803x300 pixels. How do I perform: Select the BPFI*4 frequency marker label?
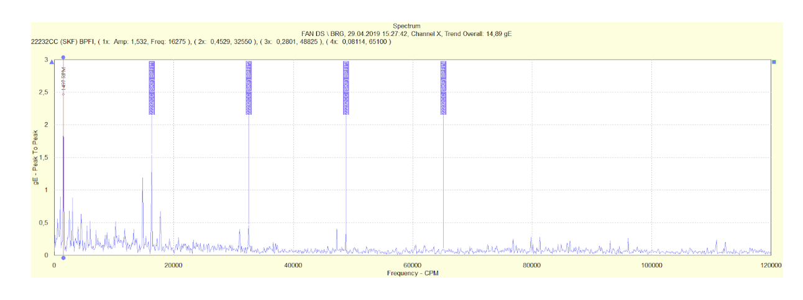pyautogui.click(x=443, y=87)
